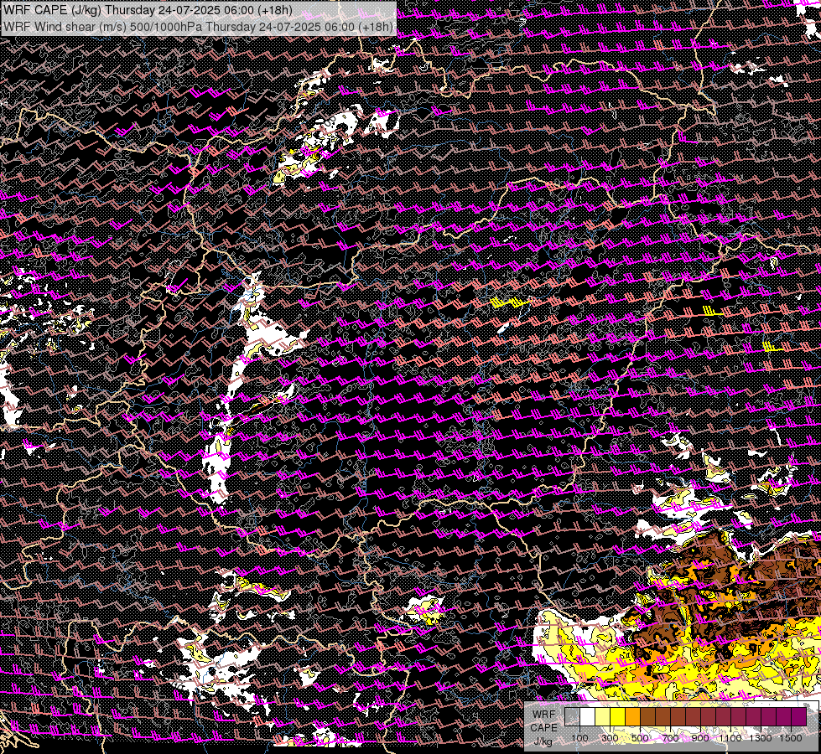
Task: Click the J/kg unit label in legend
Action: pyautogui.click(x=543, y=741)
